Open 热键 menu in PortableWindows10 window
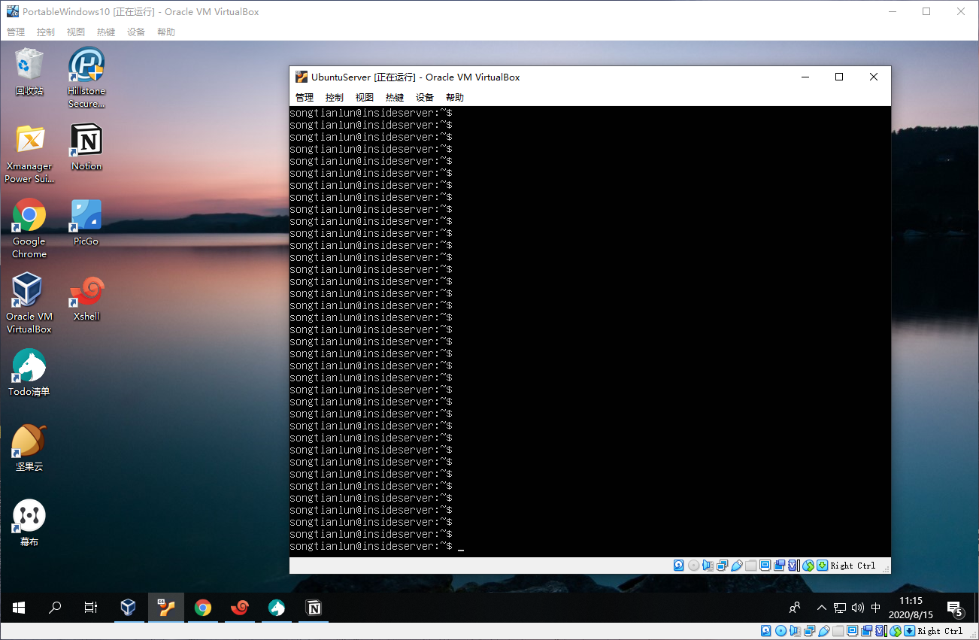 tap(106, 32)
